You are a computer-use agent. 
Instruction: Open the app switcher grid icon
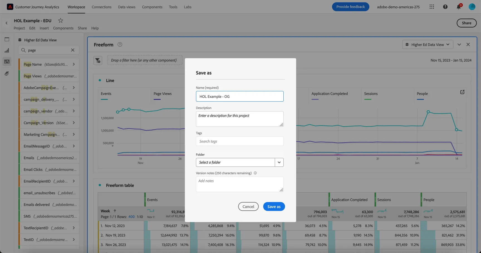(x=431, y=7)
